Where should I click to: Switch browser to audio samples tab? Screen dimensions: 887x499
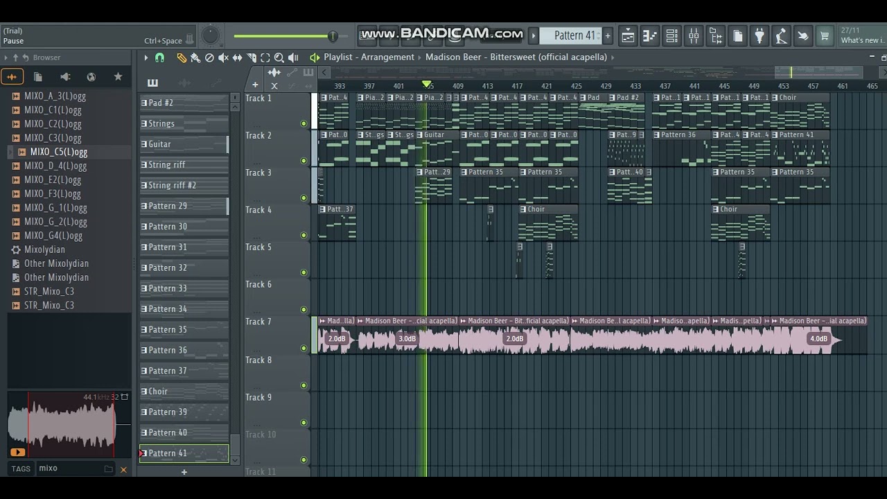click(x=12, y=77)
